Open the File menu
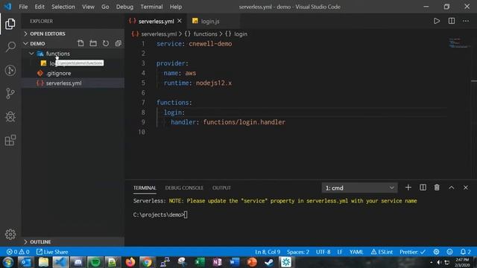 (23, 7)
